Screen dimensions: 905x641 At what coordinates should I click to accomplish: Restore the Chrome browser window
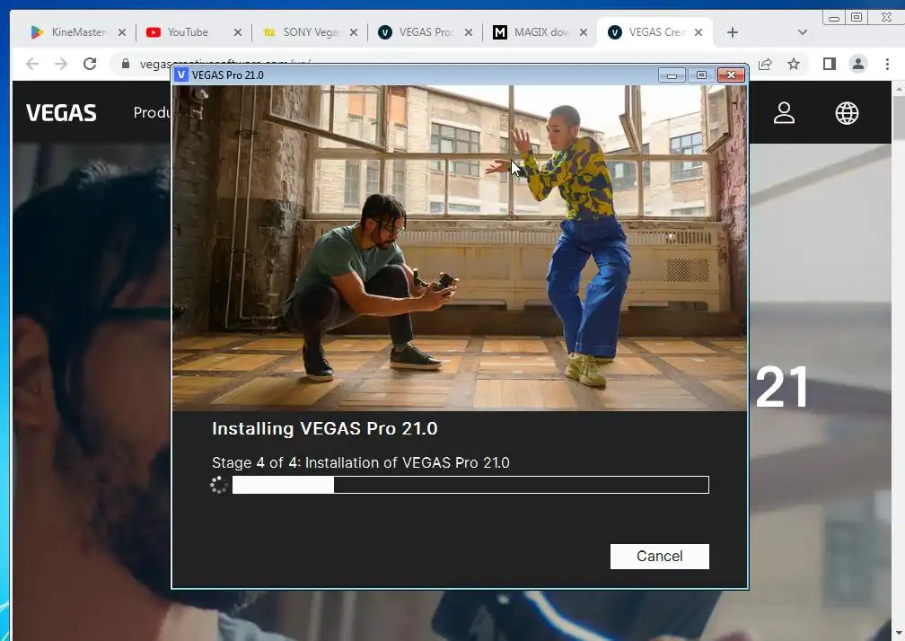tap(857, 17)
